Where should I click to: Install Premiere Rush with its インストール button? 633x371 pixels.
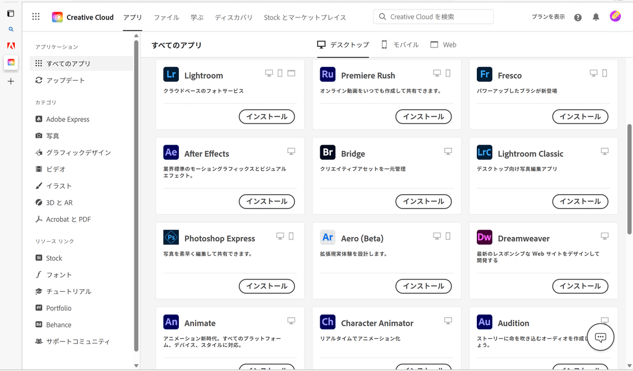pyautogui.click(x=424, y=117)
